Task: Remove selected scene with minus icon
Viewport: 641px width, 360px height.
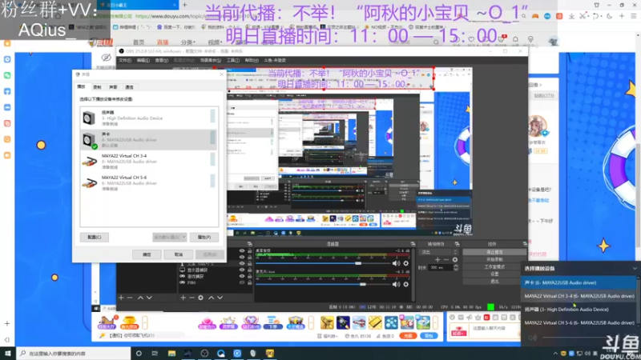Action: click(130, 298)
